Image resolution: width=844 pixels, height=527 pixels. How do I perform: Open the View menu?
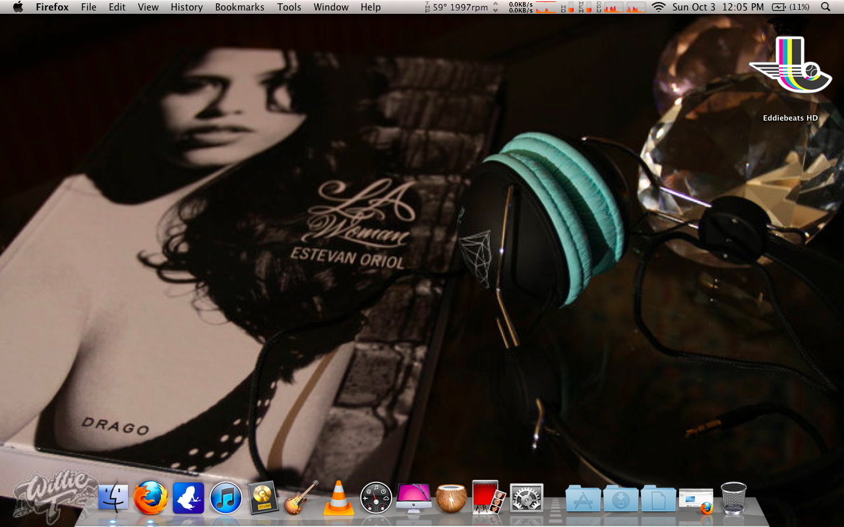(x=148, y=7)
